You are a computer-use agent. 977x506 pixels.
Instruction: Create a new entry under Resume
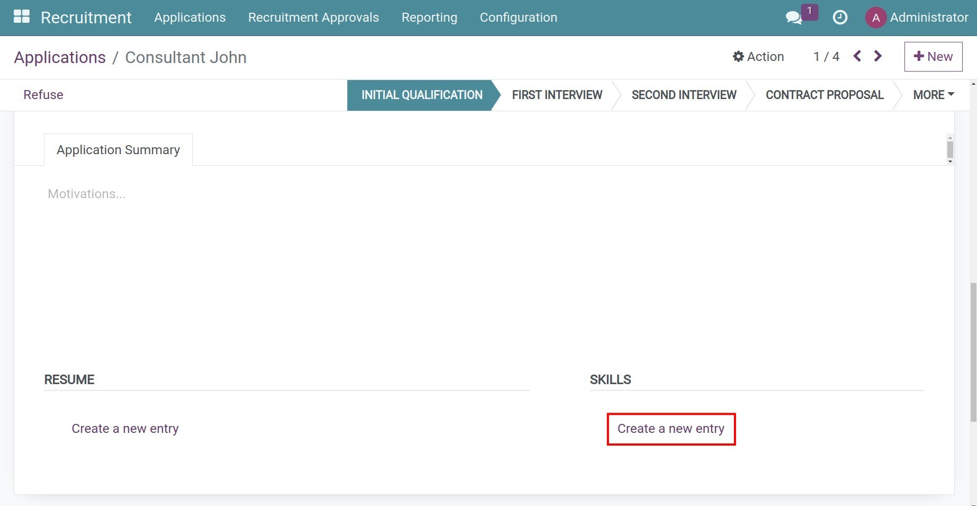click(x=126, y=429)
